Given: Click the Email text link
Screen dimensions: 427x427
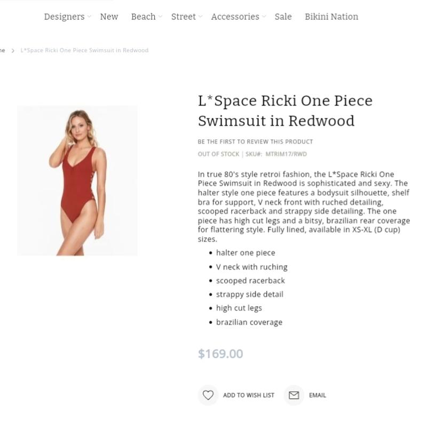Looking at the screenshot, I should [x=317, y=395].
